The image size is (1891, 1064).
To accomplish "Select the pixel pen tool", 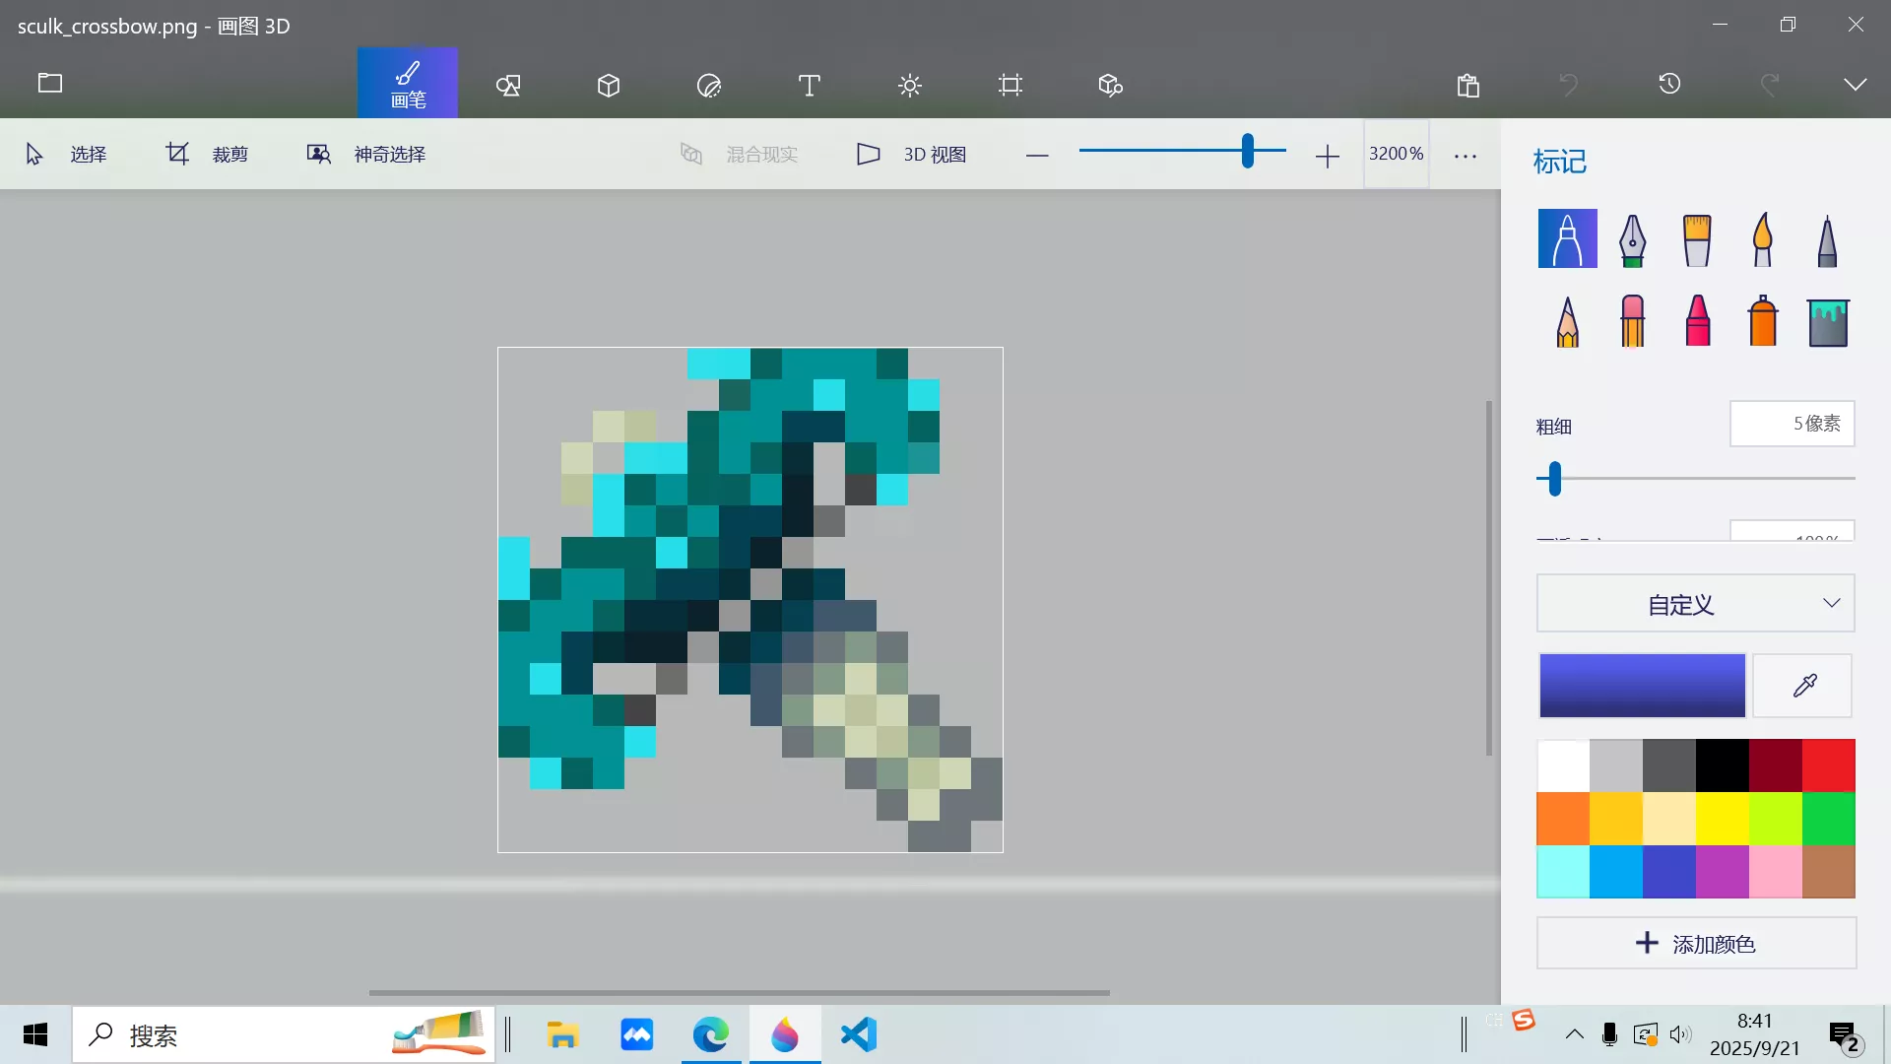I will (1827, 238).
